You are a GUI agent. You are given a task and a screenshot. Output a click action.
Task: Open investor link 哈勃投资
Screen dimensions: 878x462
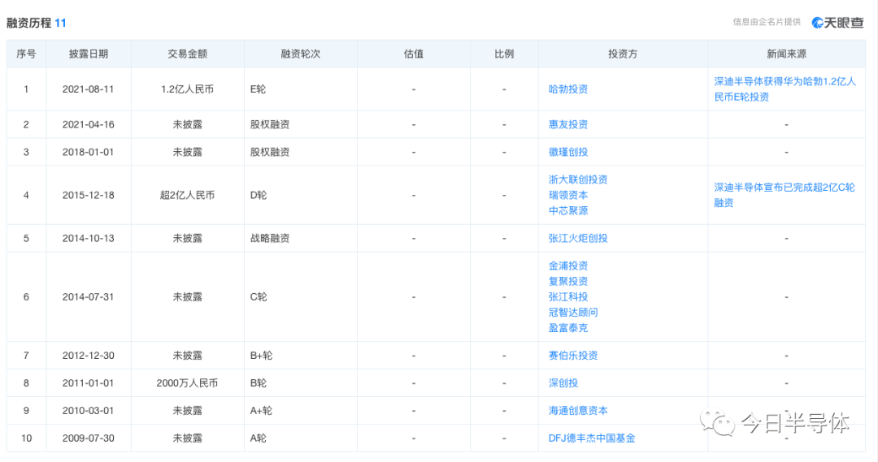click(x=567, y=89)
